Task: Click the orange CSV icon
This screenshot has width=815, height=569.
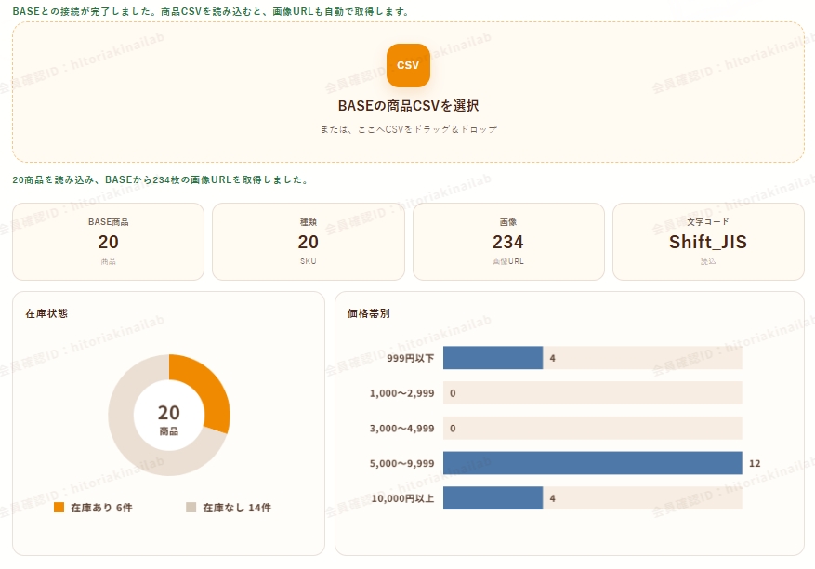Action: [x=408, y=65]
